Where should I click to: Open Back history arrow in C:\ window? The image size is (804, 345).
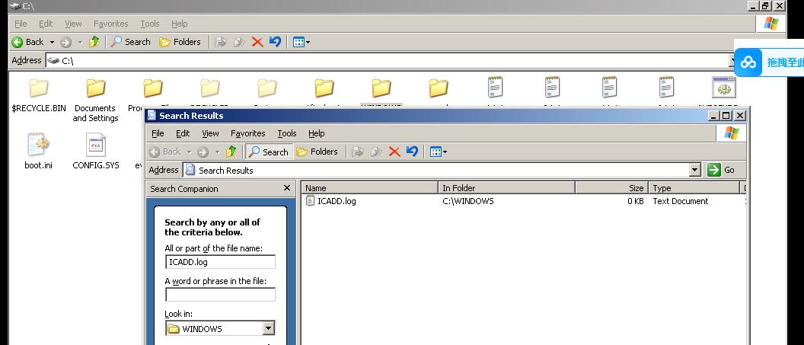click(52, 42)
